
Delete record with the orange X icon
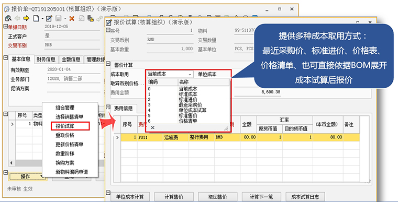click(72, 18)
